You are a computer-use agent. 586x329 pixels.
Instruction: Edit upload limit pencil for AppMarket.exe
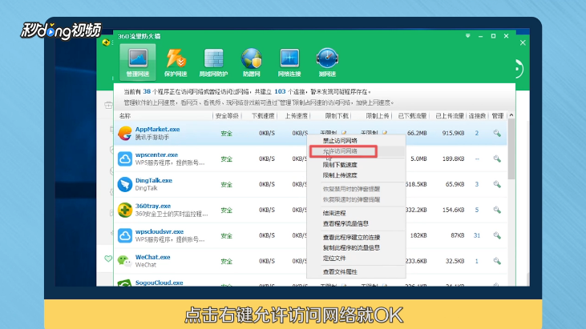(x=385, y=132)
